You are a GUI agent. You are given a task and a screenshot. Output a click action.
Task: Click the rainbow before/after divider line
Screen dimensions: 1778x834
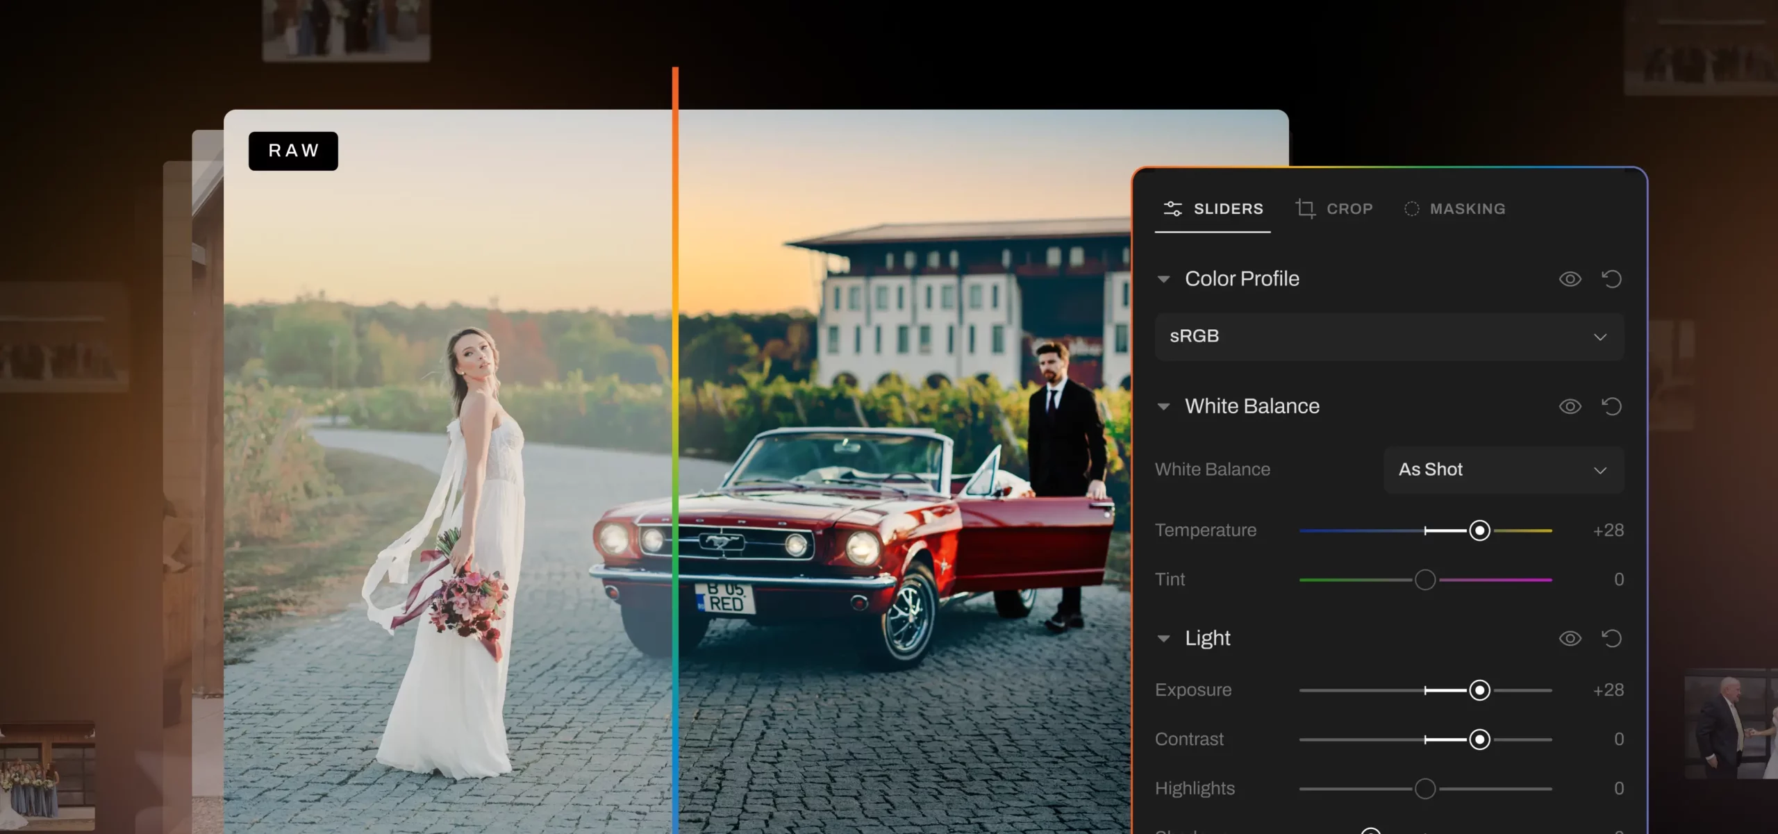675,450
